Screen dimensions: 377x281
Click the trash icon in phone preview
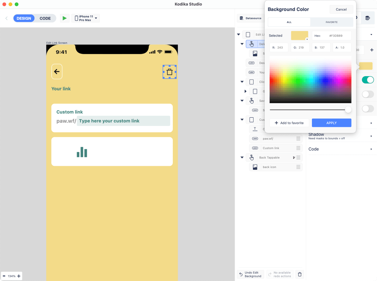click(x=169, y=72)
